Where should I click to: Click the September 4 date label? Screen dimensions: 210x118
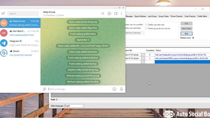pyautogui.click(x=83, y=40)
